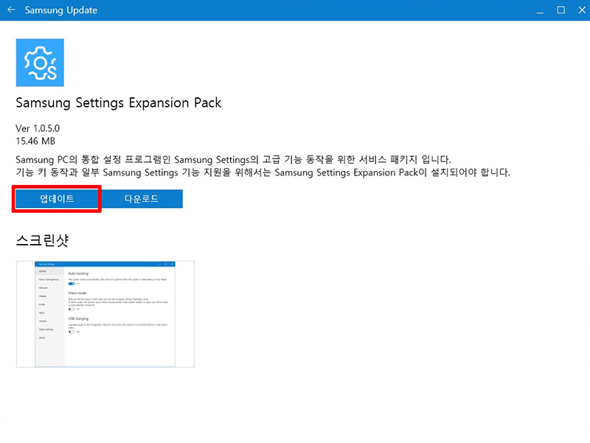Screen dimensions: 590x443
Task: Click the Samsung Update window title
Action: [61, 10]
